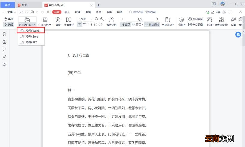Open the 背景 background dropdown
This screenshot has height=147, width=245.
[x=182, y=22]
